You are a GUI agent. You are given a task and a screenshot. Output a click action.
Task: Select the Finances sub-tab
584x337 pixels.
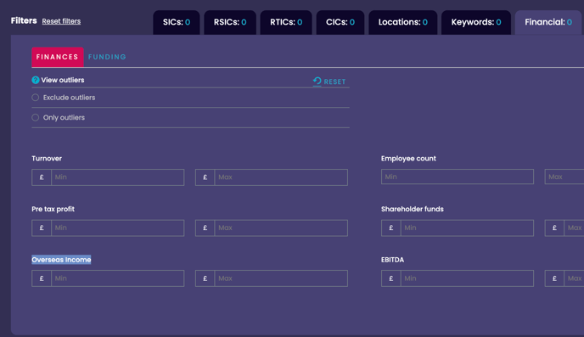(x=58, y=57)
